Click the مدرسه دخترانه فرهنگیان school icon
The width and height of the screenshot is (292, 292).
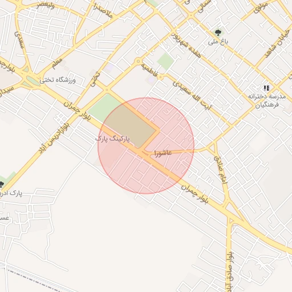[266, 88]
